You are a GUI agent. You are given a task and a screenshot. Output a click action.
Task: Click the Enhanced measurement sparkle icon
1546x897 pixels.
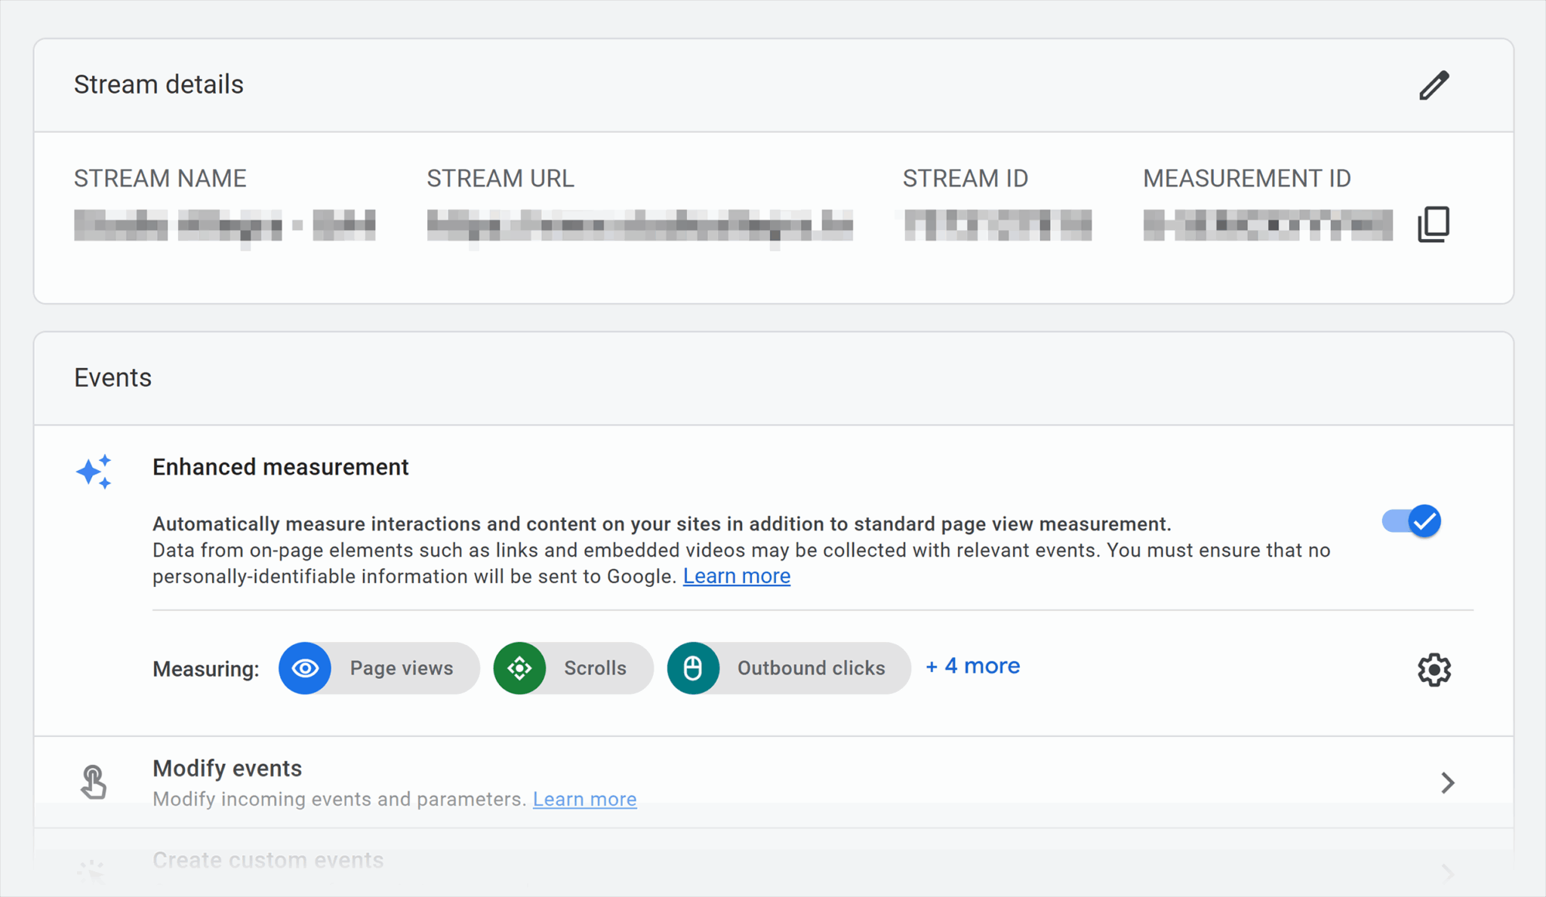tap(94, 472)
